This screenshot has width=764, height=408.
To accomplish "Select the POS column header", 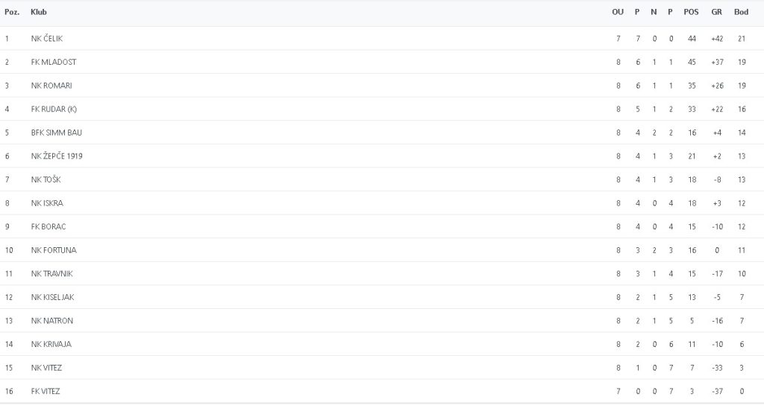I will 691,13.
